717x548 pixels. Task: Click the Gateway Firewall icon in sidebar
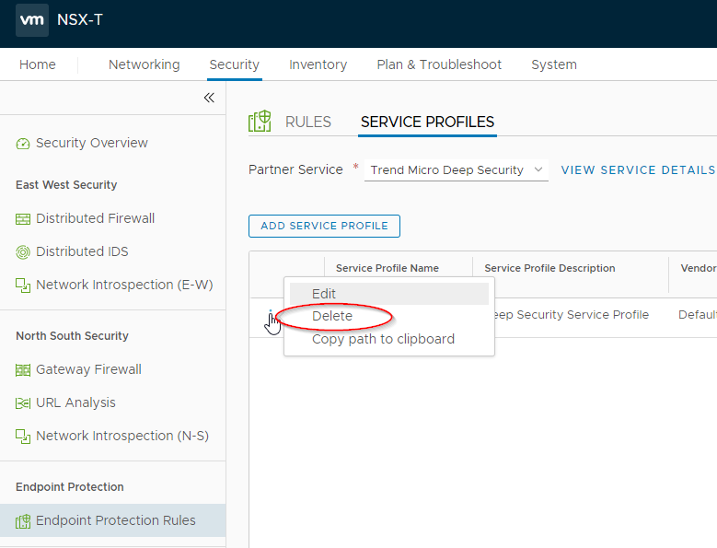pyautogui.click(x=23, y=370)
